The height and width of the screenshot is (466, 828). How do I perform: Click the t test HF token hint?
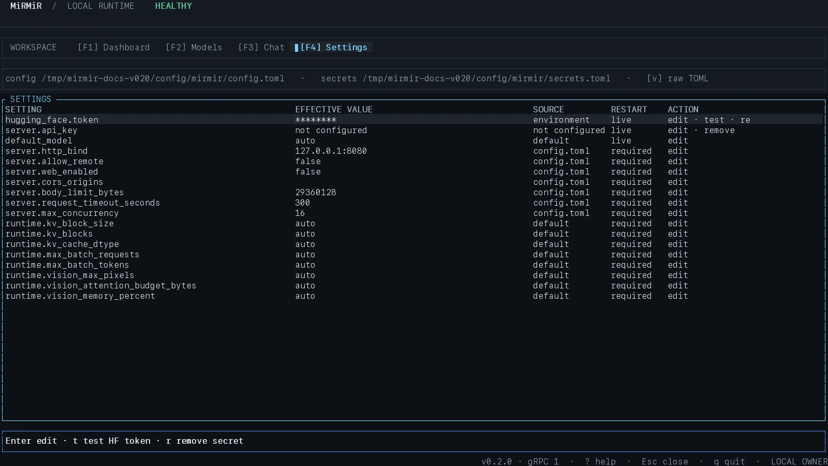[x=111, y=441]
